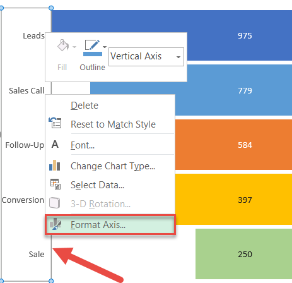Click the axis top-right selection handle
Viewport: 292px width, 283px height.
pyautogui.click(x=51, y=8)
